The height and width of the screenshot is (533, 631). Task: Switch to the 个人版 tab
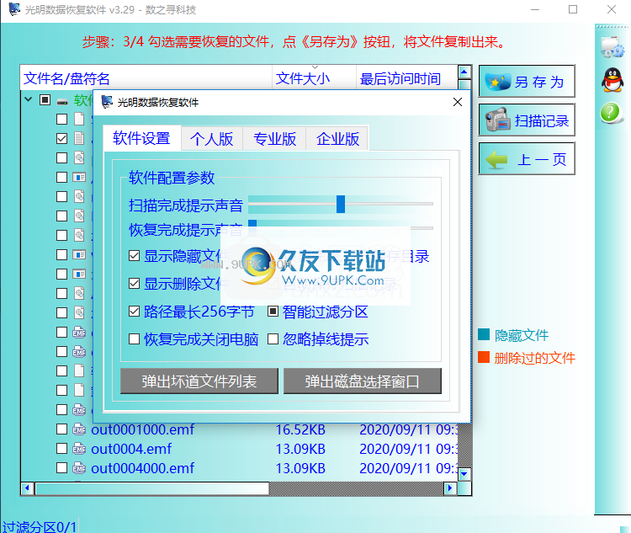pyautogui.click(x=212, y=139)
